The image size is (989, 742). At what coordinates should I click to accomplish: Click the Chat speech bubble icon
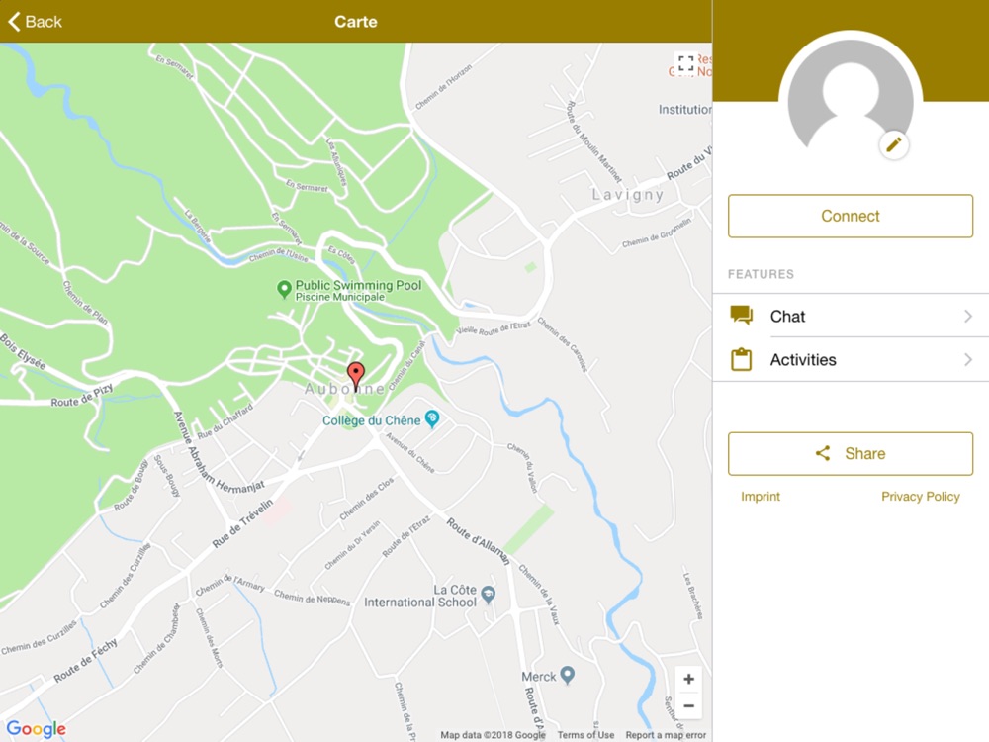pos(741,315)
